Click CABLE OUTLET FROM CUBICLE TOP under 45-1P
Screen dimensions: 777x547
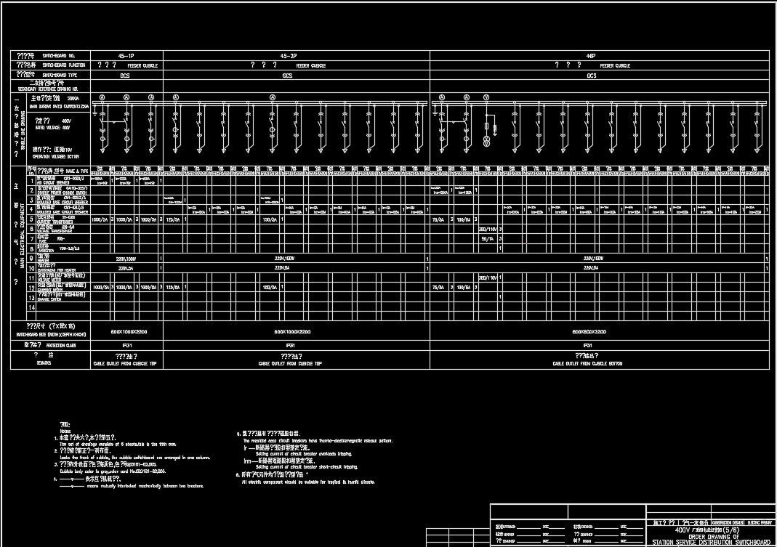125,364
